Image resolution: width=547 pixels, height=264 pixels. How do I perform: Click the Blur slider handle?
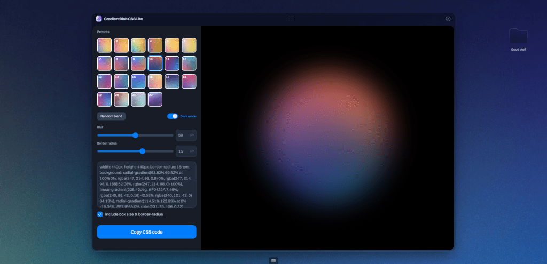coord(135,135)
